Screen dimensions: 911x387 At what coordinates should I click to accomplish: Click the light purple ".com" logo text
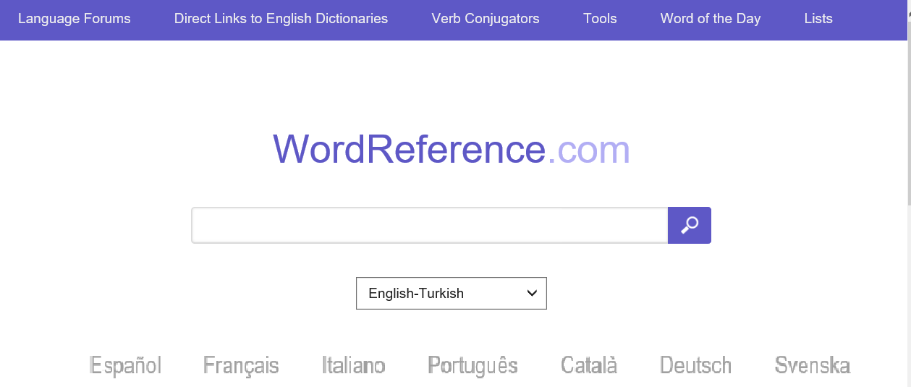(588, 149)
